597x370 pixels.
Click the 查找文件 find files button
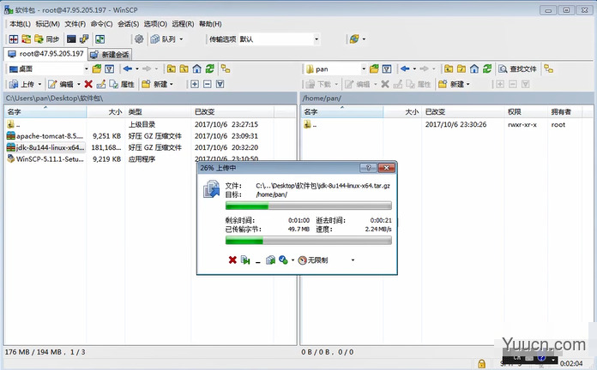[518, 69]
